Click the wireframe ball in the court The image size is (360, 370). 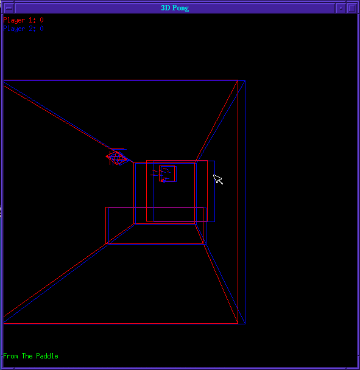118,158
